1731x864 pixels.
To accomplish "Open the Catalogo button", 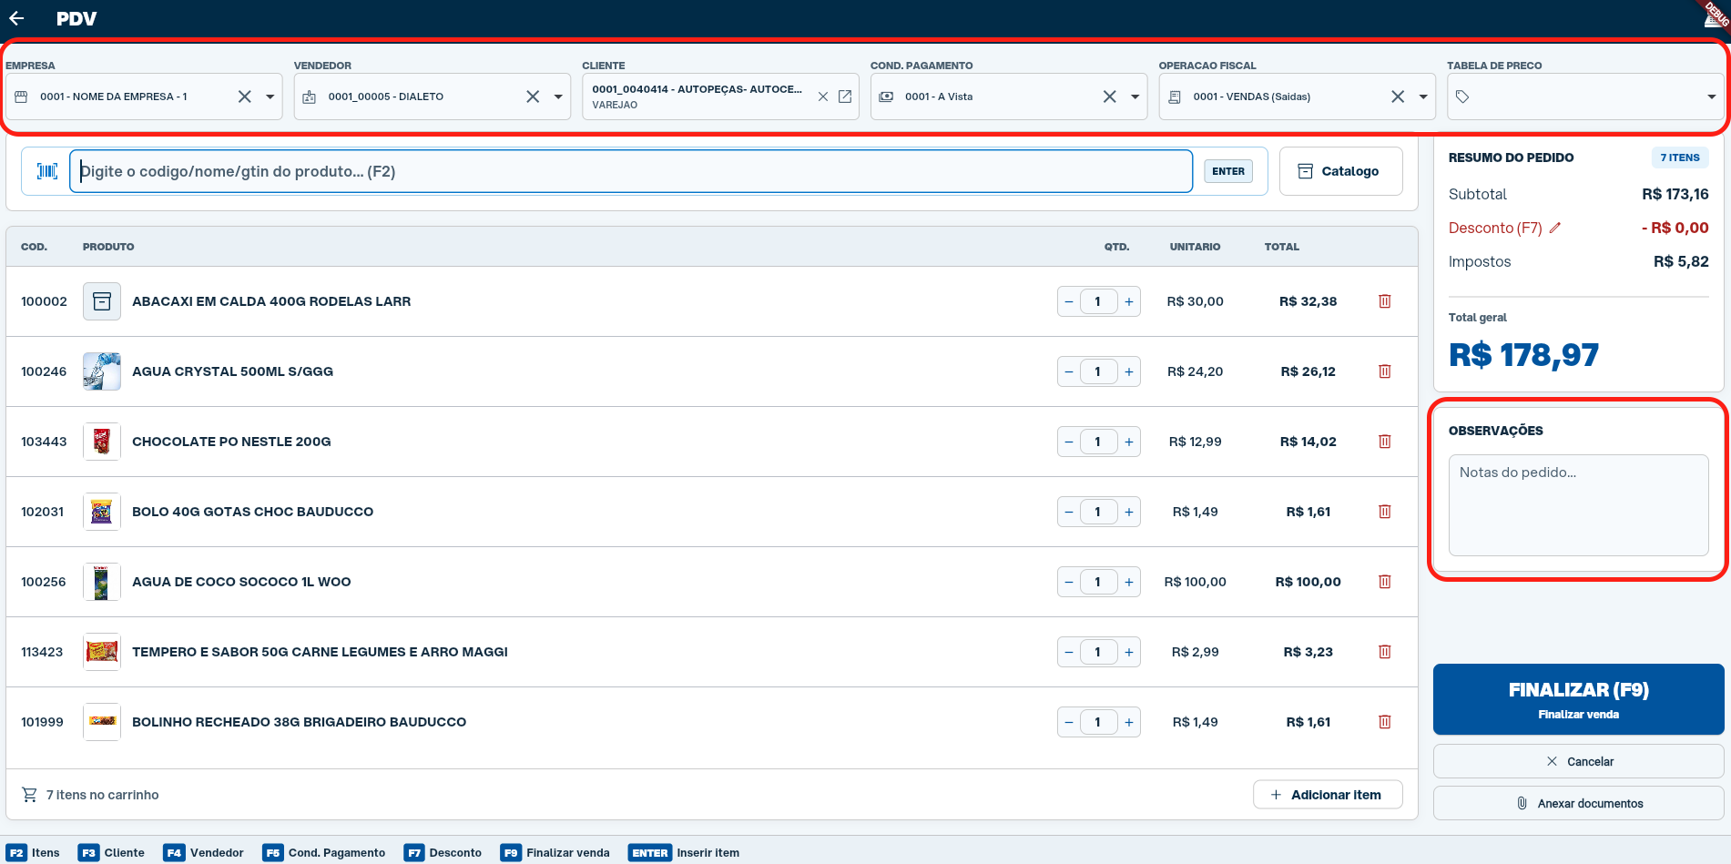I will click(1340, 171).
